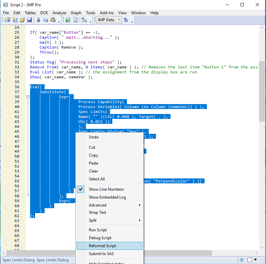The width and height of the screenshot is (266, 264).
Task: Click the 'Throw();' code on line 29
Action: [x=49, y=52]
